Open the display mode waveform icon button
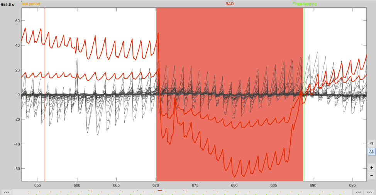The width and height of the screenshot is (376, 195). pos(371,143)
